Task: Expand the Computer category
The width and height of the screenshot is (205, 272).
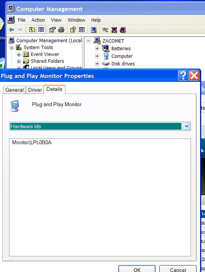Action: pos(97,56)
